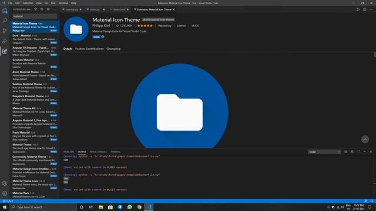Click publisher name Philipp Kief
376x211 pixels.
click(x=101, y=26)
